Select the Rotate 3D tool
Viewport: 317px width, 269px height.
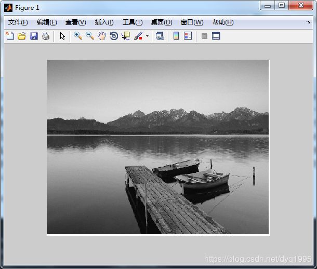pyautogui.click(x=114, y=36)
